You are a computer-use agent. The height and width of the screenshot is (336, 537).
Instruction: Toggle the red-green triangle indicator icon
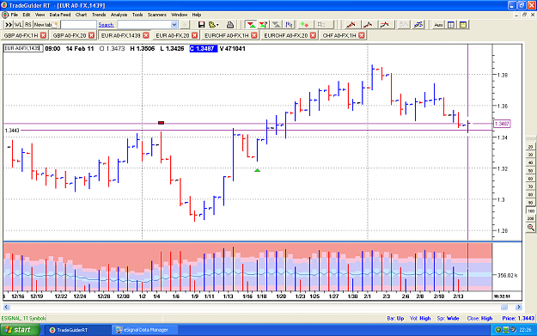pyautogui.click(x=251, y=25)
